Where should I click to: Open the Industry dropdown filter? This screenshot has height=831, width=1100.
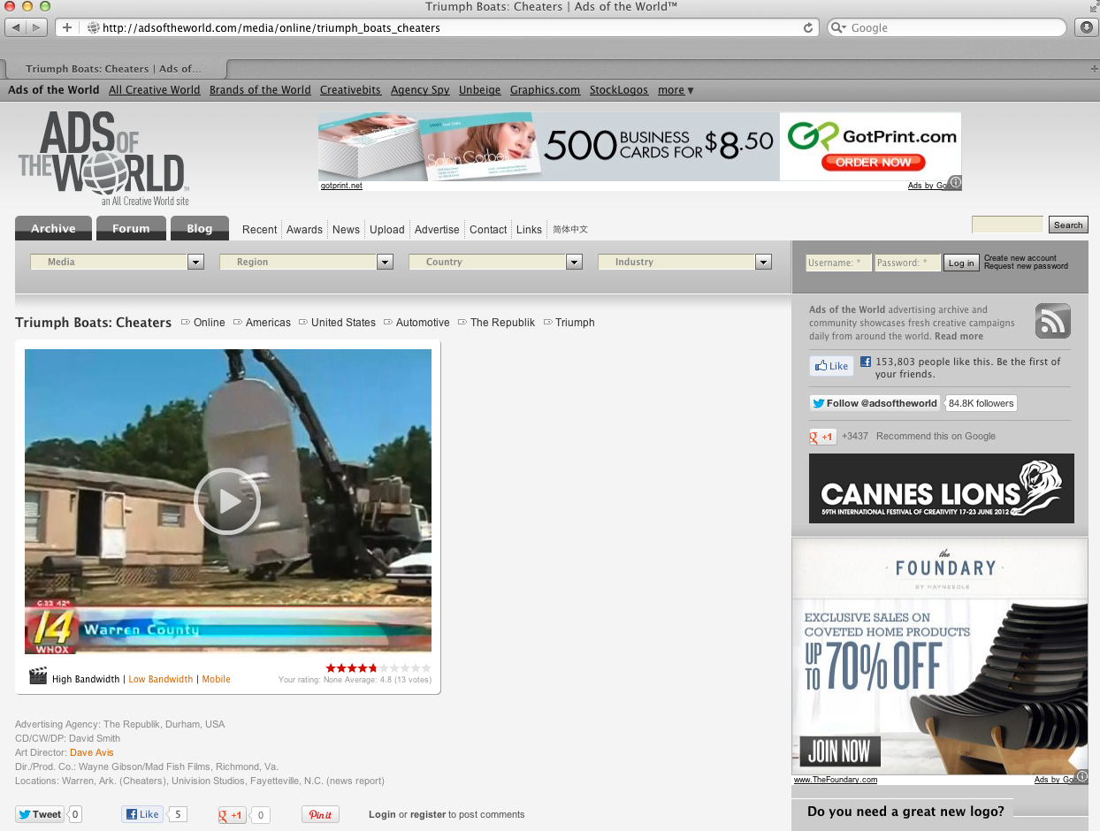coord(684,262)
